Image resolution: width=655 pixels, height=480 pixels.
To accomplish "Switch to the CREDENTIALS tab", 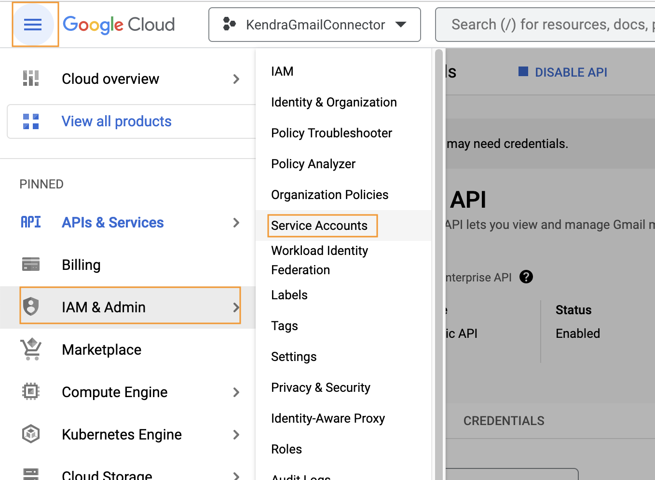I will pos(504,421).
